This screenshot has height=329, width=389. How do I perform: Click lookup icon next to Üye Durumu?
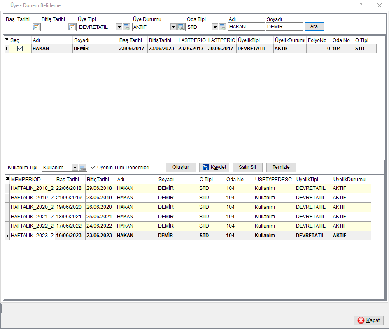(181, 27)
